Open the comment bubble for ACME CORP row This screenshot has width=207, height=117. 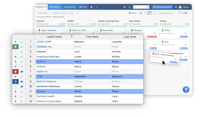tap(22, 42)
